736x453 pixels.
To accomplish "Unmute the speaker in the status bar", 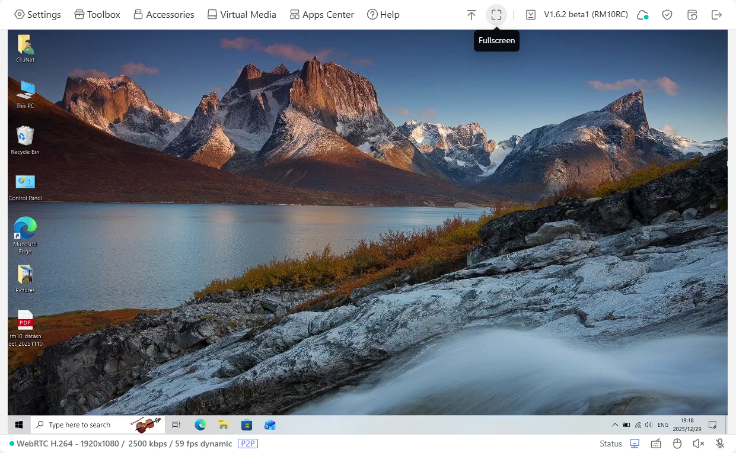I will coord(698,443).
